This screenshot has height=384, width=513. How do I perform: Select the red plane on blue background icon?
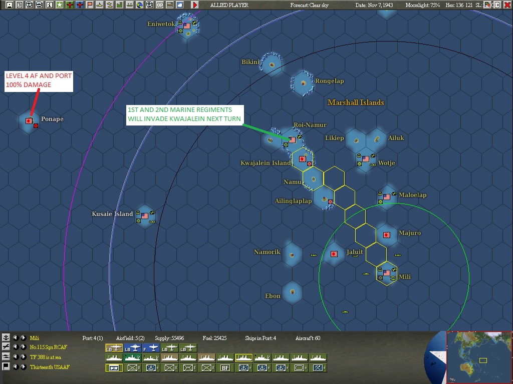(79, 5)
